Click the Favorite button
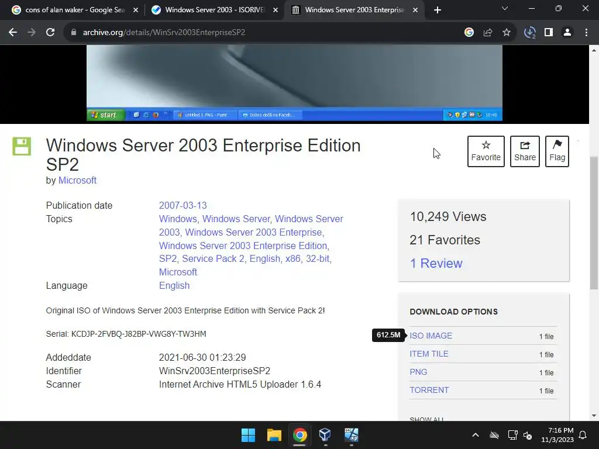 (486, 151)
